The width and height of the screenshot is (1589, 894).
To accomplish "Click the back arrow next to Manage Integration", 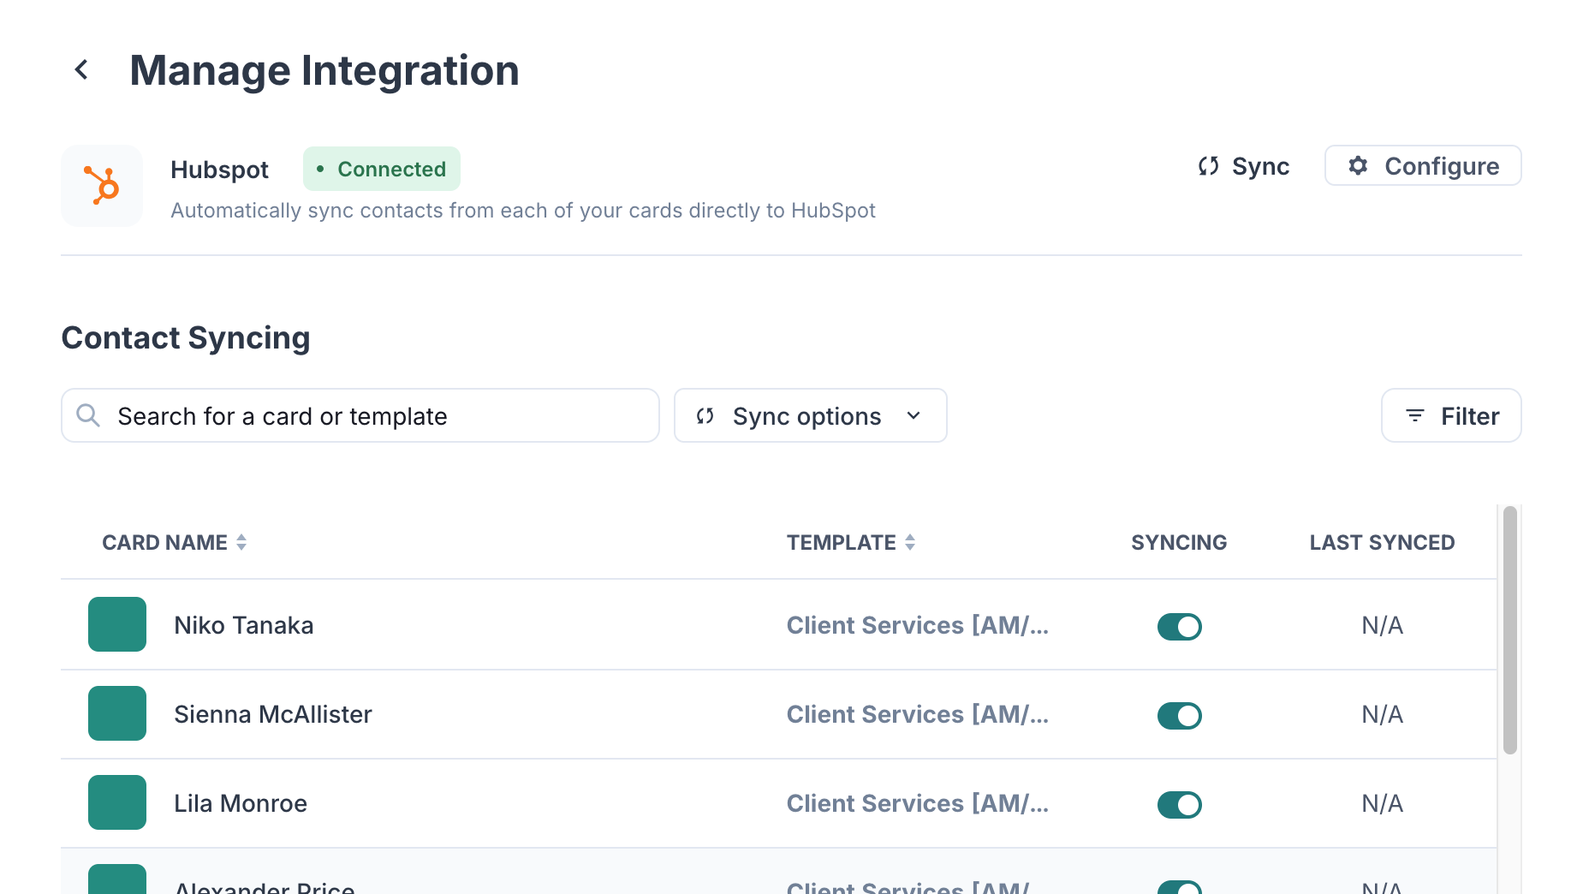I will point(82,69).
